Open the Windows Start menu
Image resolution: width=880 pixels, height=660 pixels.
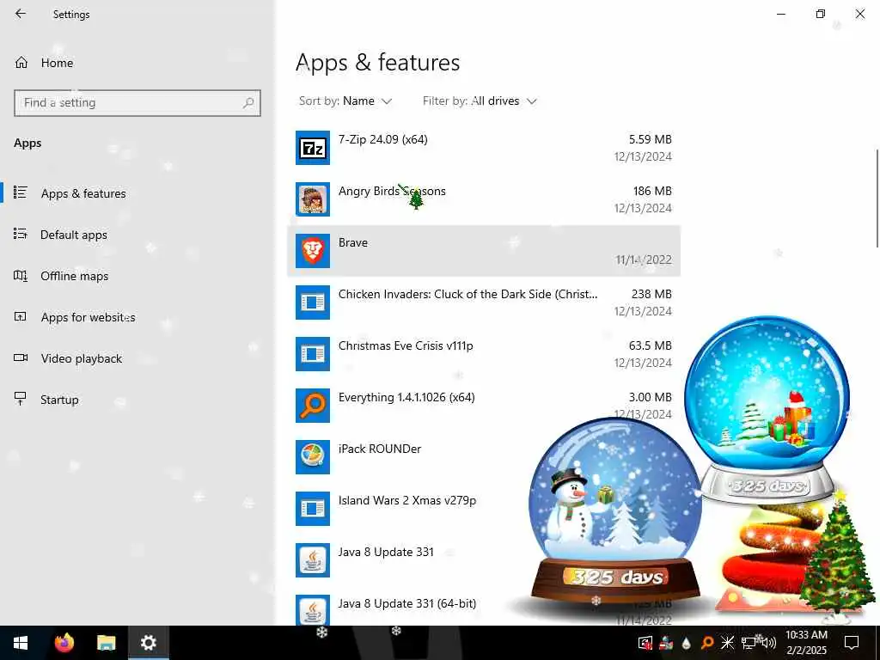(21, 643)
